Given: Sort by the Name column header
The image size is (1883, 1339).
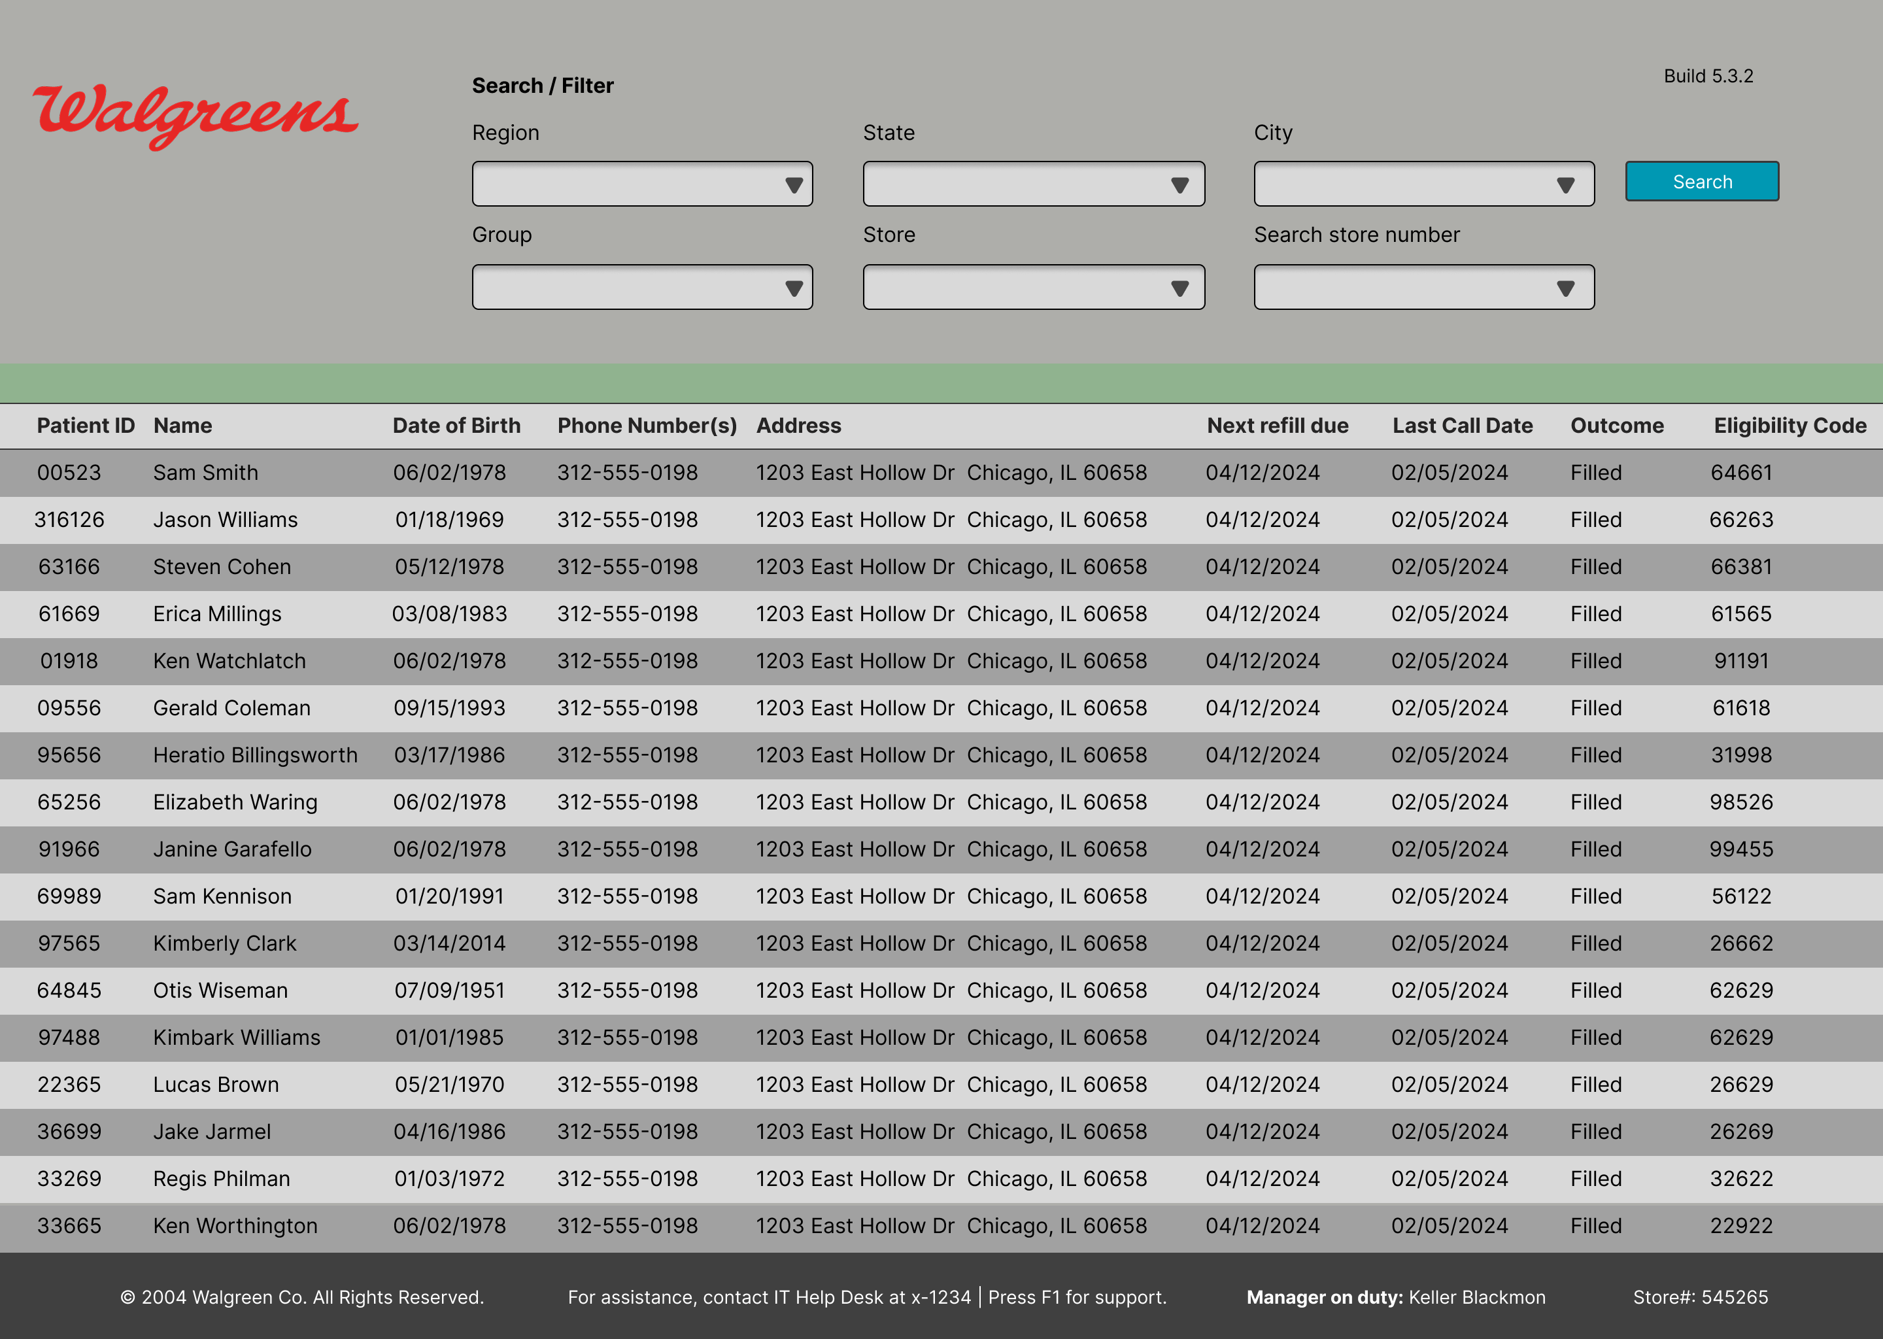Looking at the screenshot, I should (183, 426).
